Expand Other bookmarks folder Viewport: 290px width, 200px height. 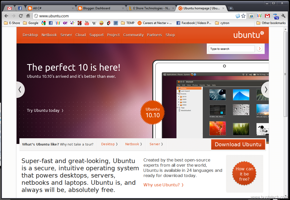(x=271, y=23)
